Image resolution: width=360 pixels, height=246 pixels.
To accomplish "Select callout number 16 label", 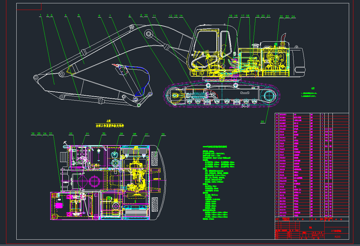I will [x=236, y=16].
